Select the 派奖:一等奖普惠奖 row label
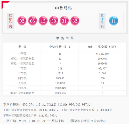The width and height of the screenshot is (129, 124). coord(22,64)
